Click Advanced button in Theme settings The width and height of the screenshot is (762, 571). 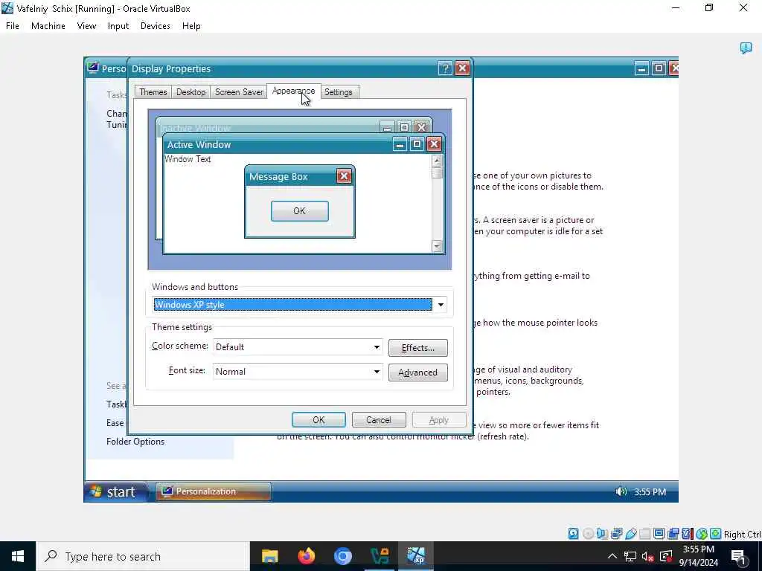click(418, 372)
